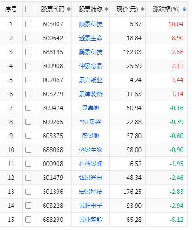Viewport: 192px width, 230px height.
Task: Open stock link 景津装备
Action: pos(90,94)
